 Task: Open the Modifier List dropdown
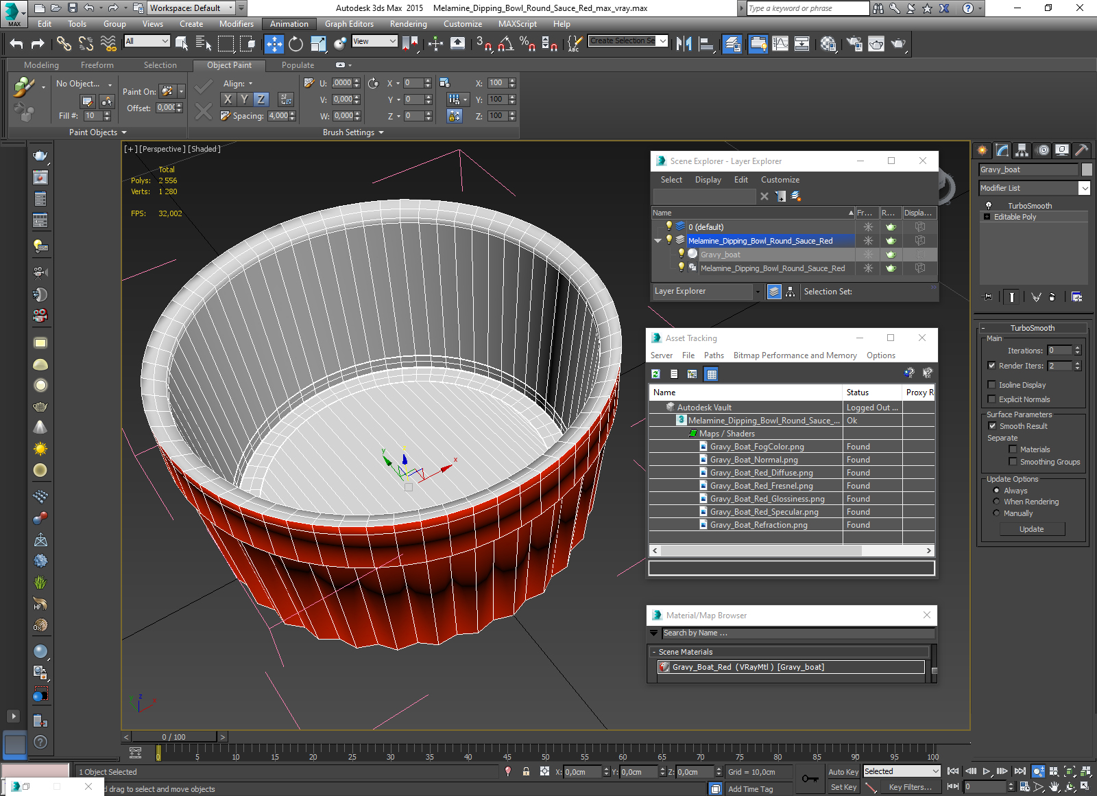point(1084,188)
